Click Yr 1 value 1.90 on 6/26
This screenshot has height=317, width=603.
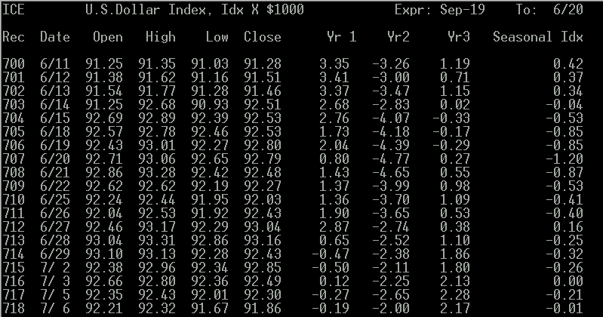pyautogui.click(x=334, y=213)
